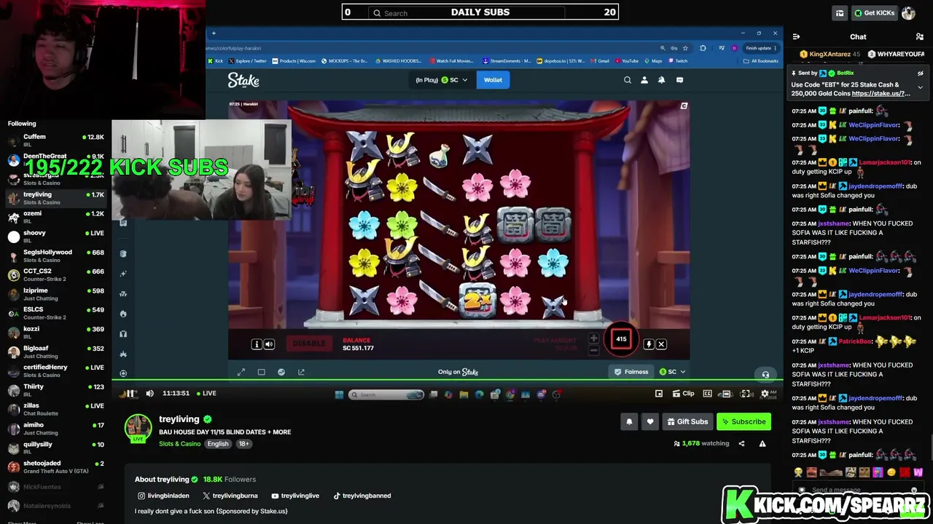Click the turbo lightning bolt icon

pos(648,344)
